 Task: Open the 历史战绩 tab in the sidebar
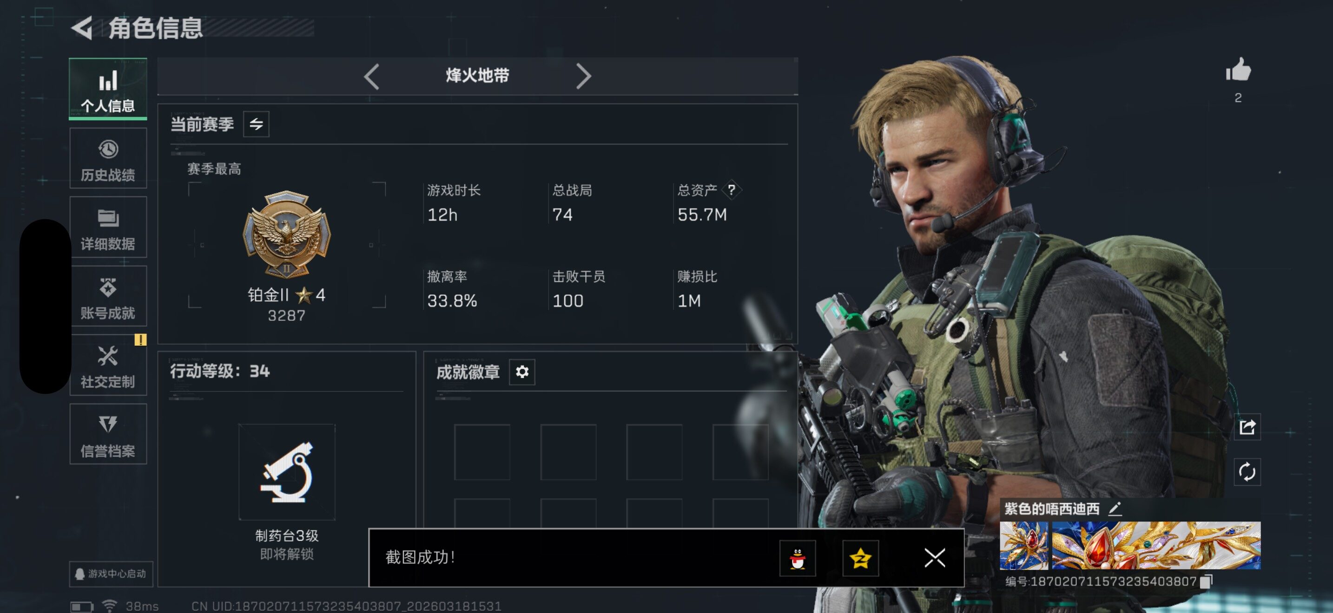108,159
